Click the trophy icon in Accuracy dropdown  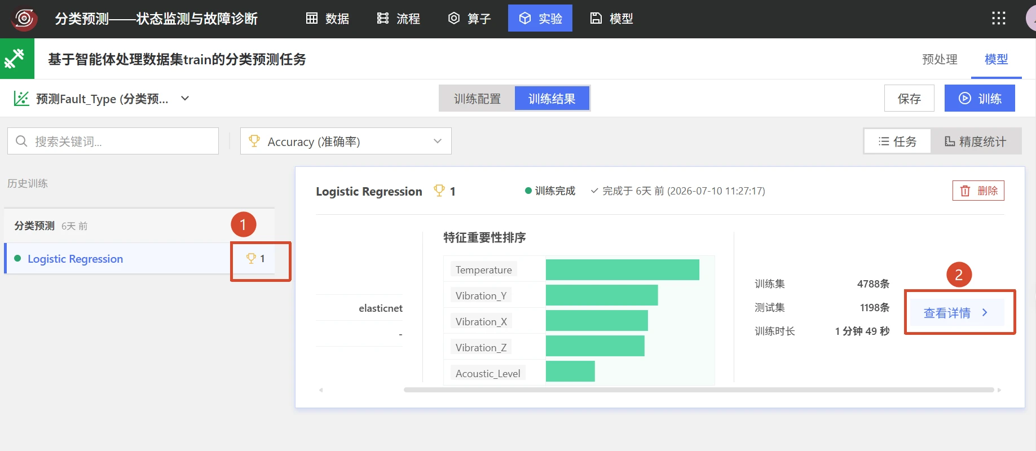tap(254, 141)
